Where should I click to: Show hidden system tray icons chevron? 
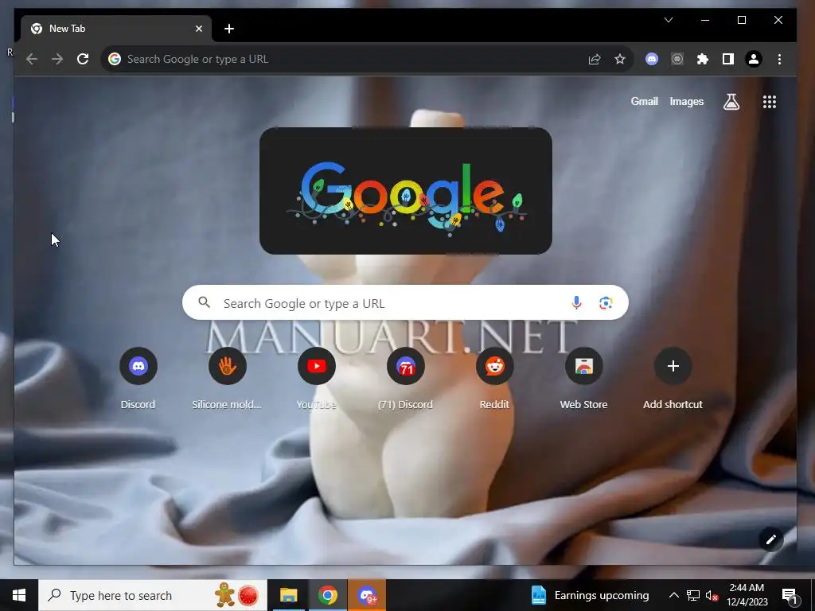(x=673, y=595)
